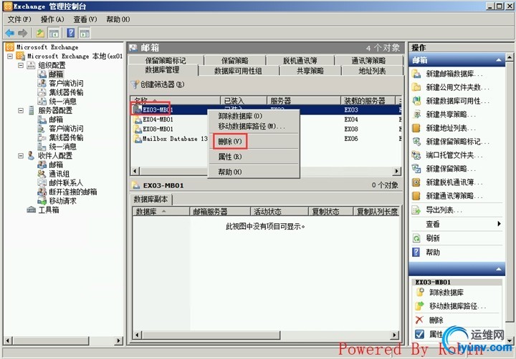Open the 文件(F) menu
This screenshot has height=359, width=516.
(x=19, y=19)
